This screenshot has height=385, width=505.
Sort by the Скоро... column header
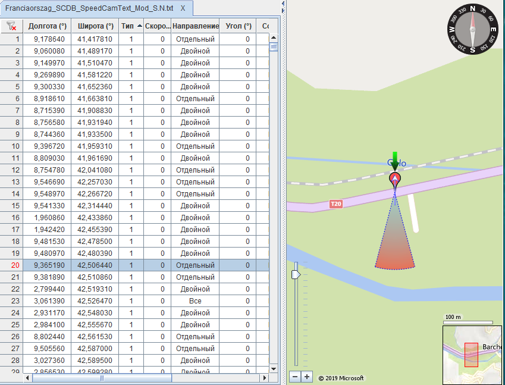(158, 26)
